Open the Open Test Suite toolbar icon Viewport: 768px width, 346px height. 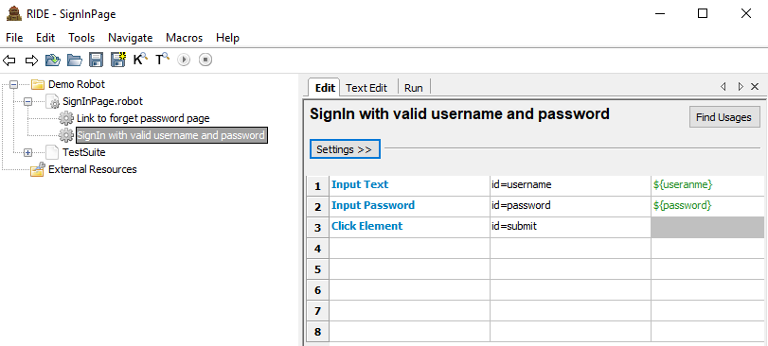(x=53, y=60)
